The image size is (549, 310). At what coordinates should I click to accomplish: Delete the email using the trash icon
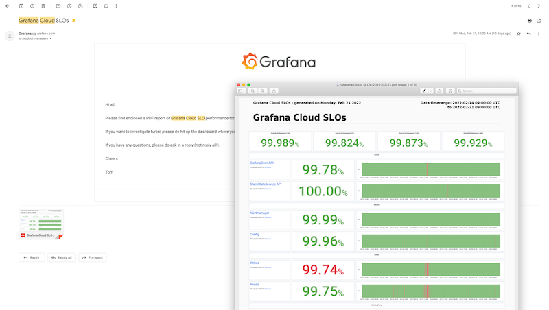pyautogui.click(x=43, y=5)
